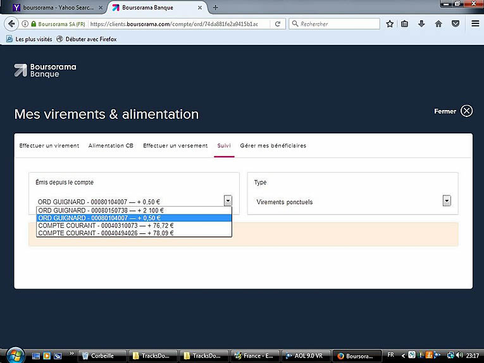The height and width of the screenshot is (363, 484).
Task: Go to the Firefox home icon
Action: click(438, 24)
